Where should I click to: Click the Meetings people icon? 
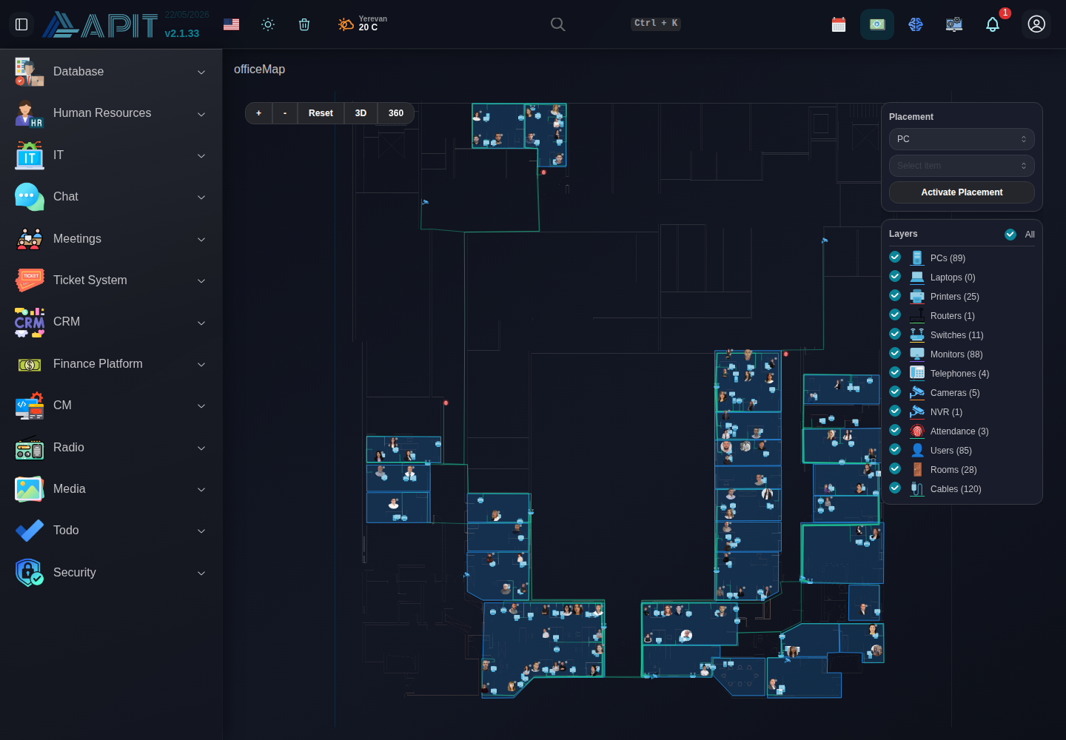(x=30, y=238)
